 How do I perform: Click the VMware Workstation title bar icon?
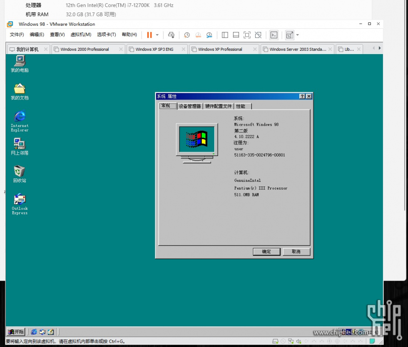[10, 24]
